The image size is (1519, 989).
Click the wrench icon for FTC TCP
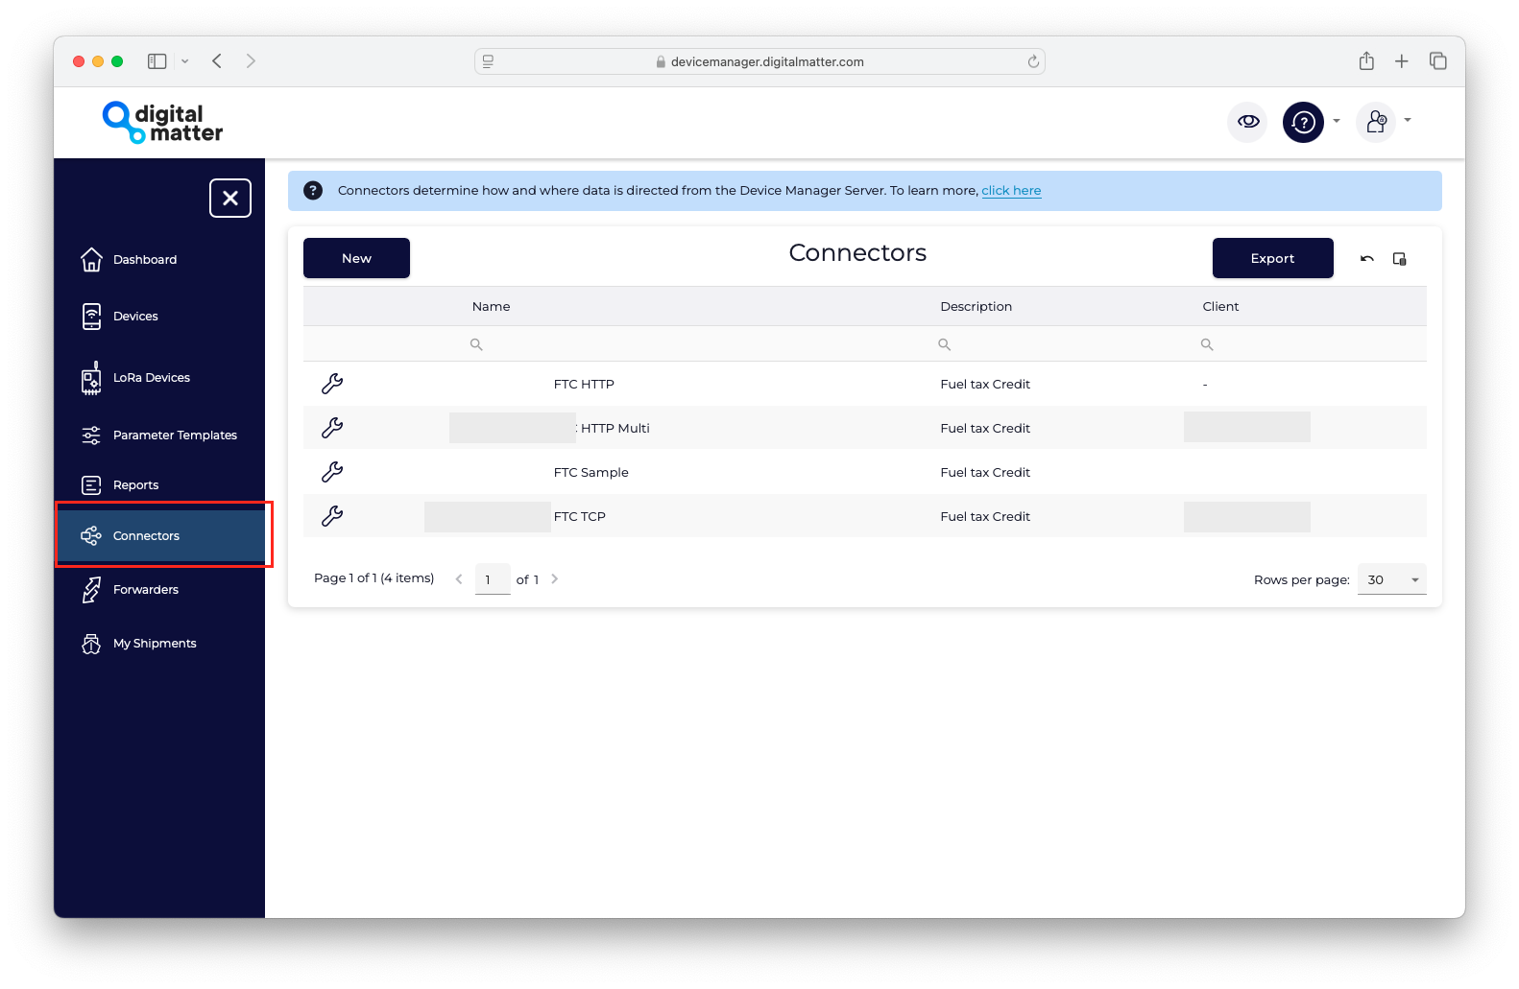pyautogui.click(x=332, y=516)
